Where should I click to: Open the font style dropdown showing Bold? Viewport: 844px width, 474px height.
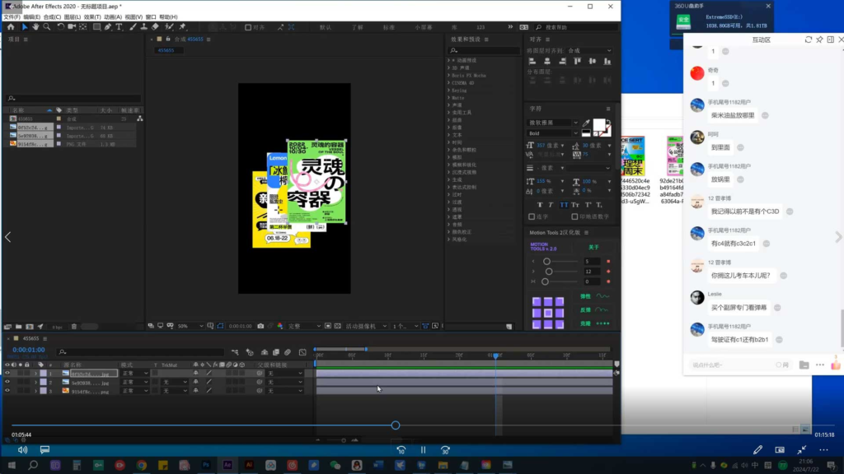point(552,132)
